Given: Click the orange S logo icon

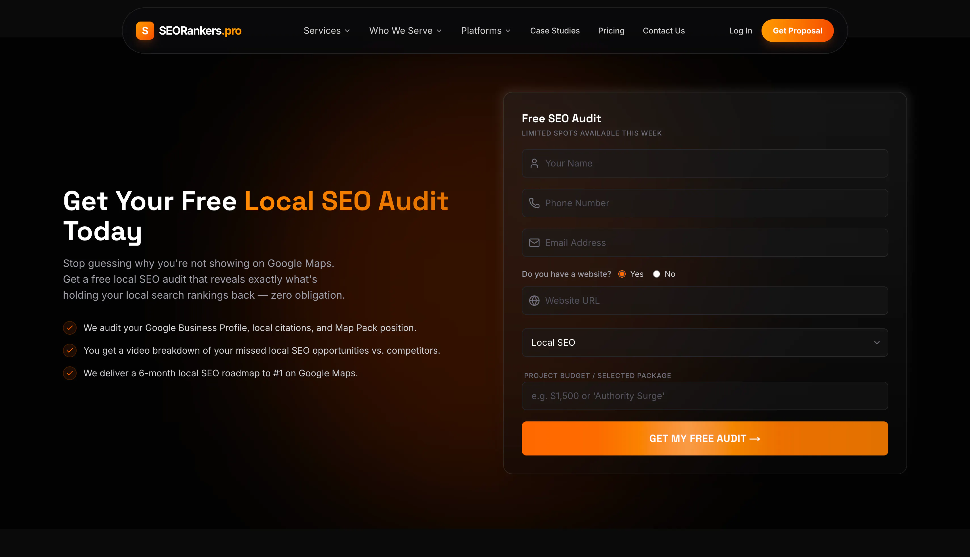Looking at the screenshot, I should coord(145,31).
